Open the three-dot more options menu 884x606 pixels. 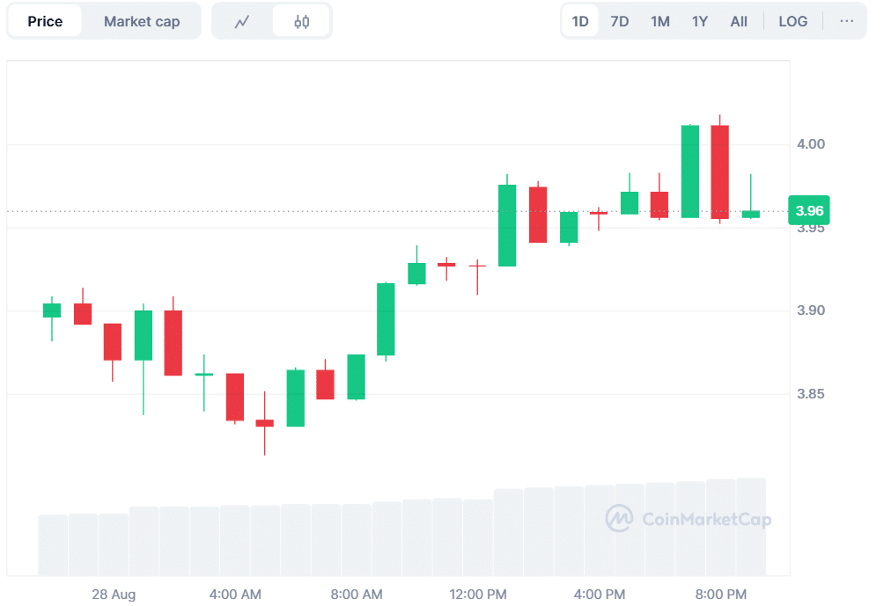(x=846, y=21)
